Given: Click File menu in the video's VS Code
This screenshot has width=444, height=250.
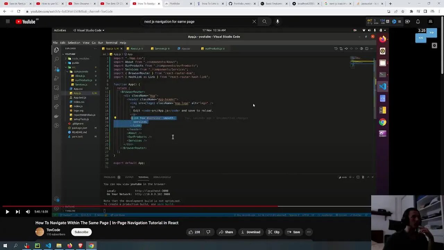Looking at the screenshot, I should [x=55, y=43].
